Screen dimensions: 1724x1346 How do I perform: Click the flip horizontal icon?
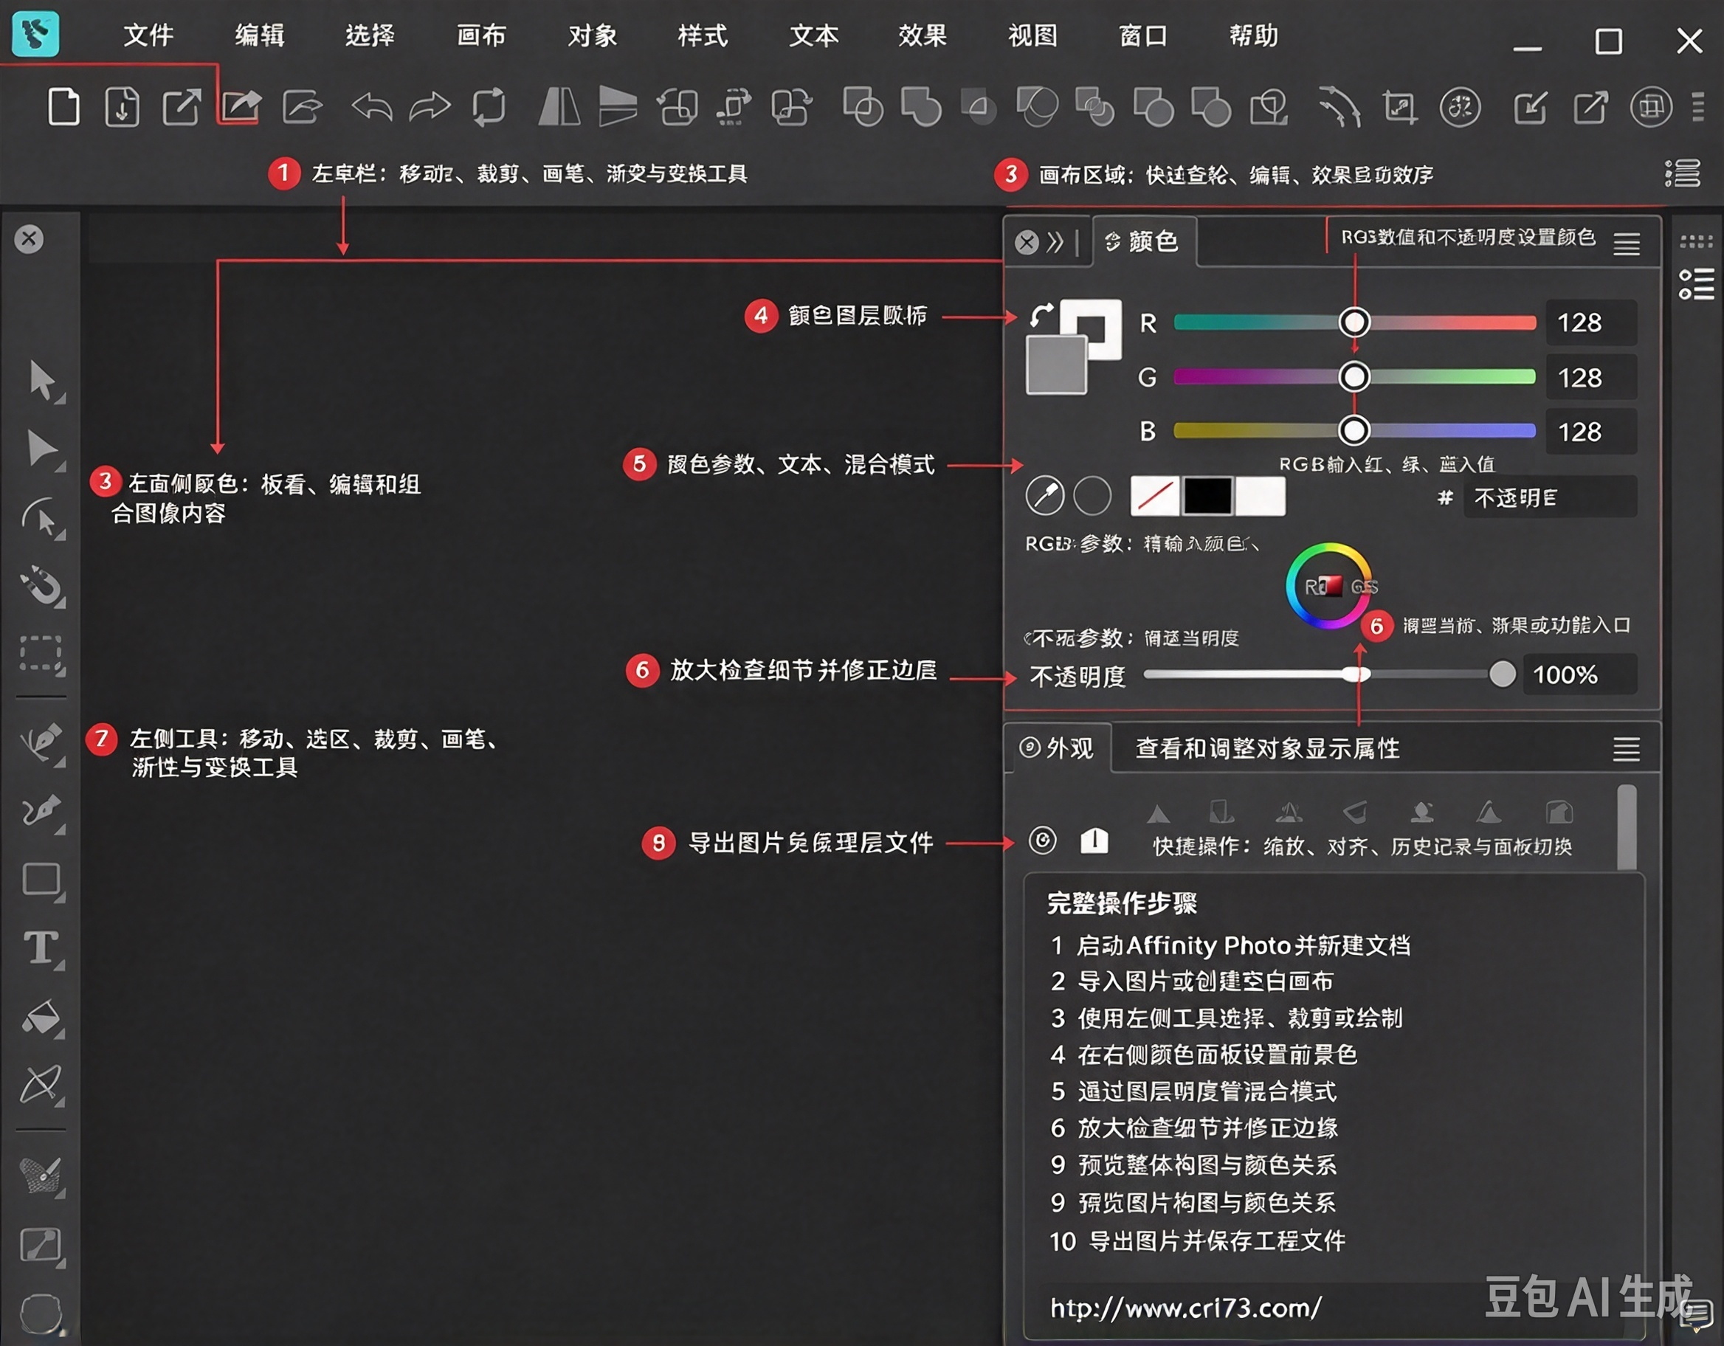(559, 106)
